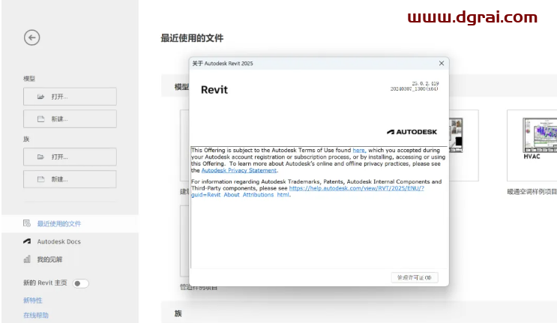Create a new model with first 新建 button
The height and width of the screenshot is (323, 557).
tap(70, 119)
